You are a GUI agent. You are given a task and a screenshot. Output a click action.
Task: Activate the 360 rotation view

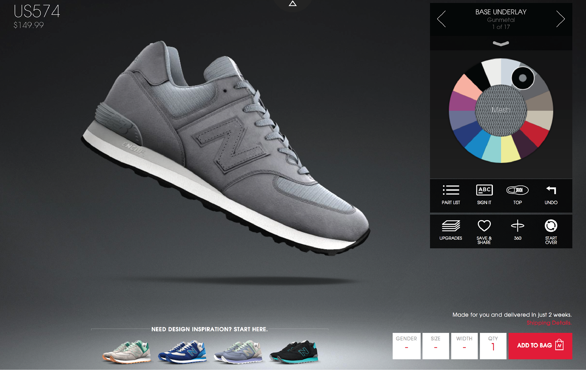click(518, 230)
